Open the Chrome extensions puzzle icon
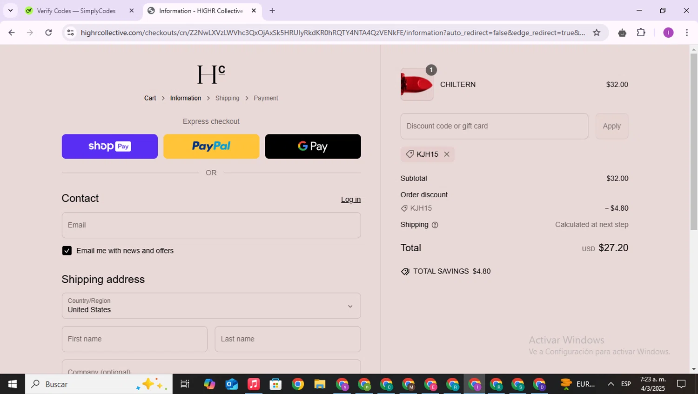The image size is (698, 394). coord(641,33)
